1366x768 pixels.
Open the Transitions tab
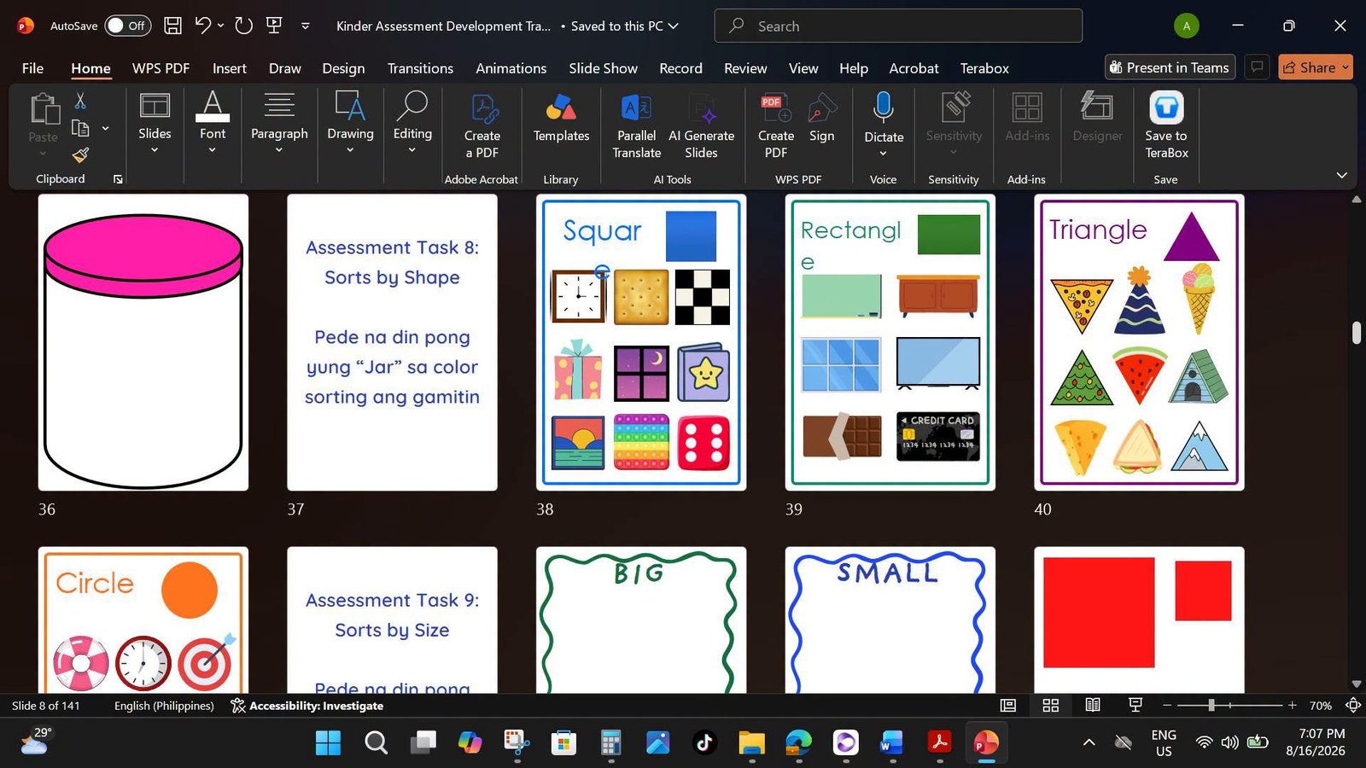click(x=420, y=68)
